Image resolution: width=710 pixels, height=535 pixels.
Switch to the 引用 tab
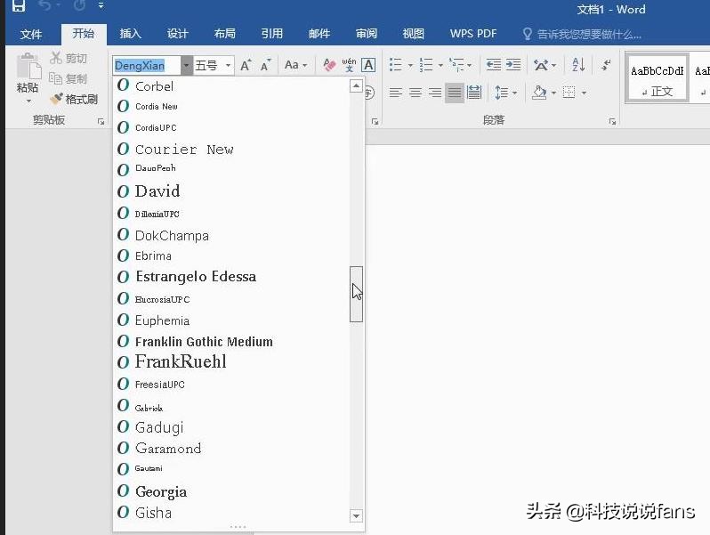271,34
